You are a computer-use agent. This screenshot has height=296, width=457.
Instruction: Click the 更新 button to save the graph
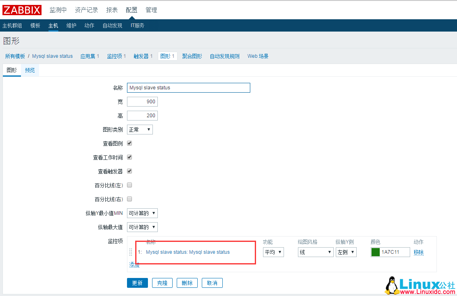(x=137, y=282)
